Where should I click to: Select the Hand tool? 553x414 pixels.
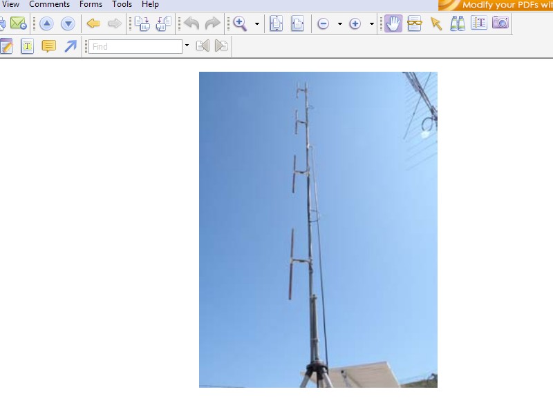pos(393,23)
